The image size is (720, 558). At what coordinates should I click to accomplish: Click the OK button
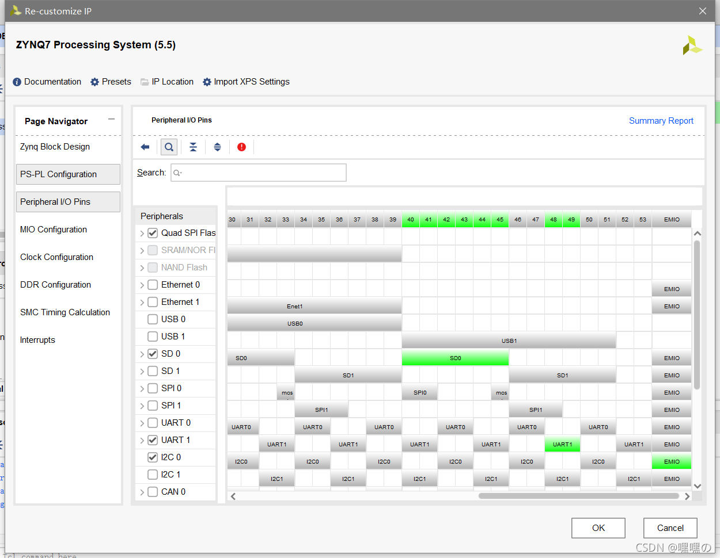[598, 528]
